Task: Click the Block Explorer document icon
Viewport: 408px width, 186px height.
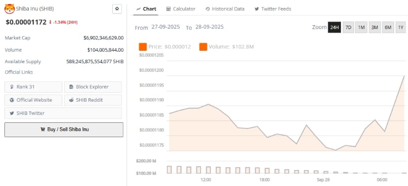Action: click(x=71, y=87)
